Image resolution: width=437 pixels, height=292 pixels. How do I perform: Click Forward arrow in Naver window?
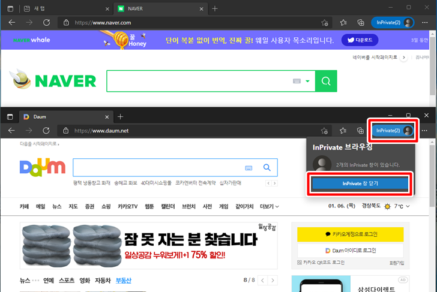(29, 23)
